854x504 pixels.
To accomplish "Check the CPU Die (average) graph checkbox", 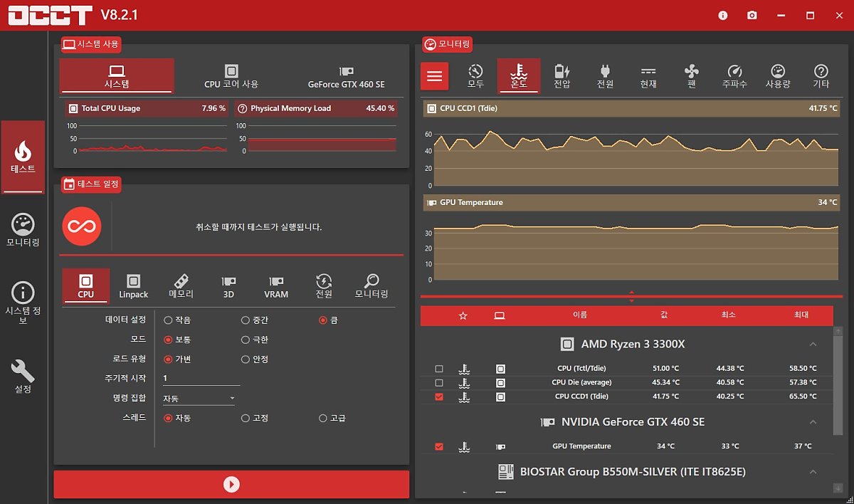I will (439, 382).
